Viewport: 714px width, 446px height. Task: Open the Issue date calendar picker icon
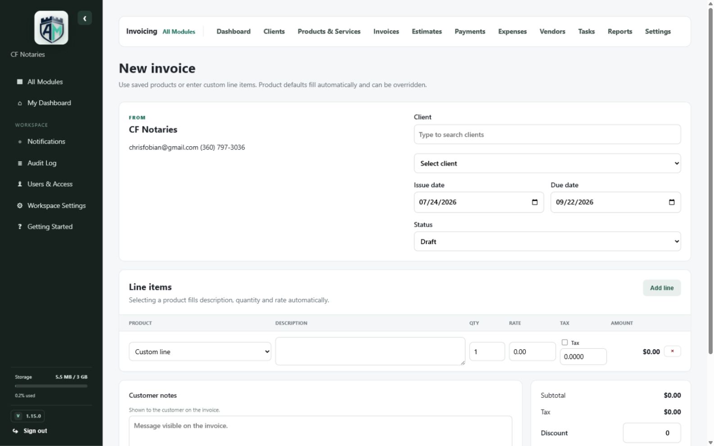click(535, 202)
